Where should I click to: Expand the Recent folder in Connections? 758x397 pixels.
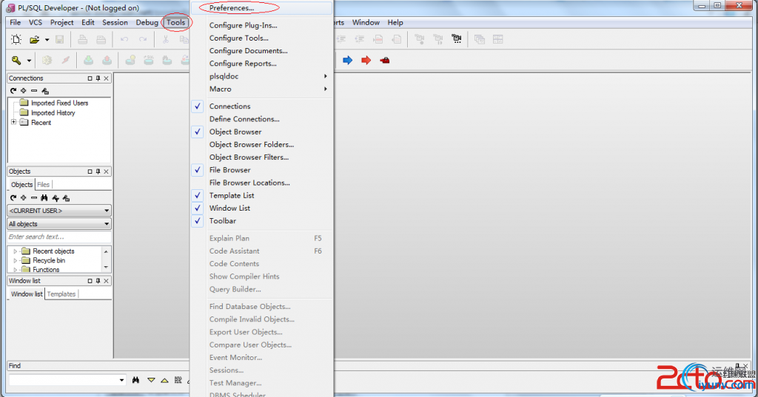point(13,122)
